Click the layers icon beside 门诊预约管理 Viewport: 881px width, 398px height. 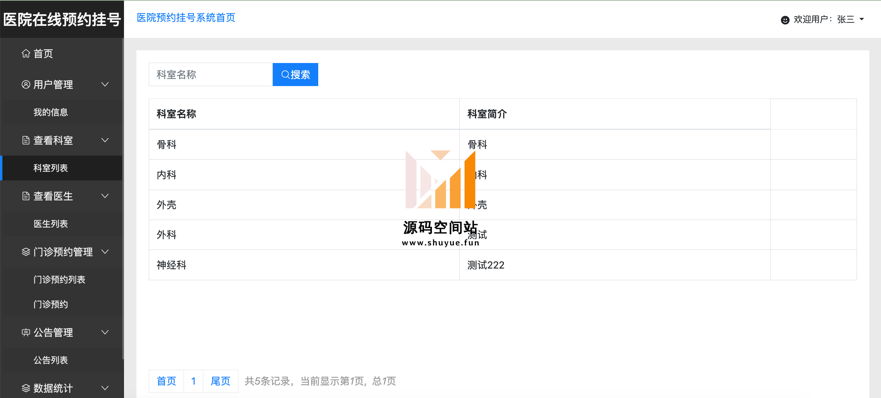point(26,252)
